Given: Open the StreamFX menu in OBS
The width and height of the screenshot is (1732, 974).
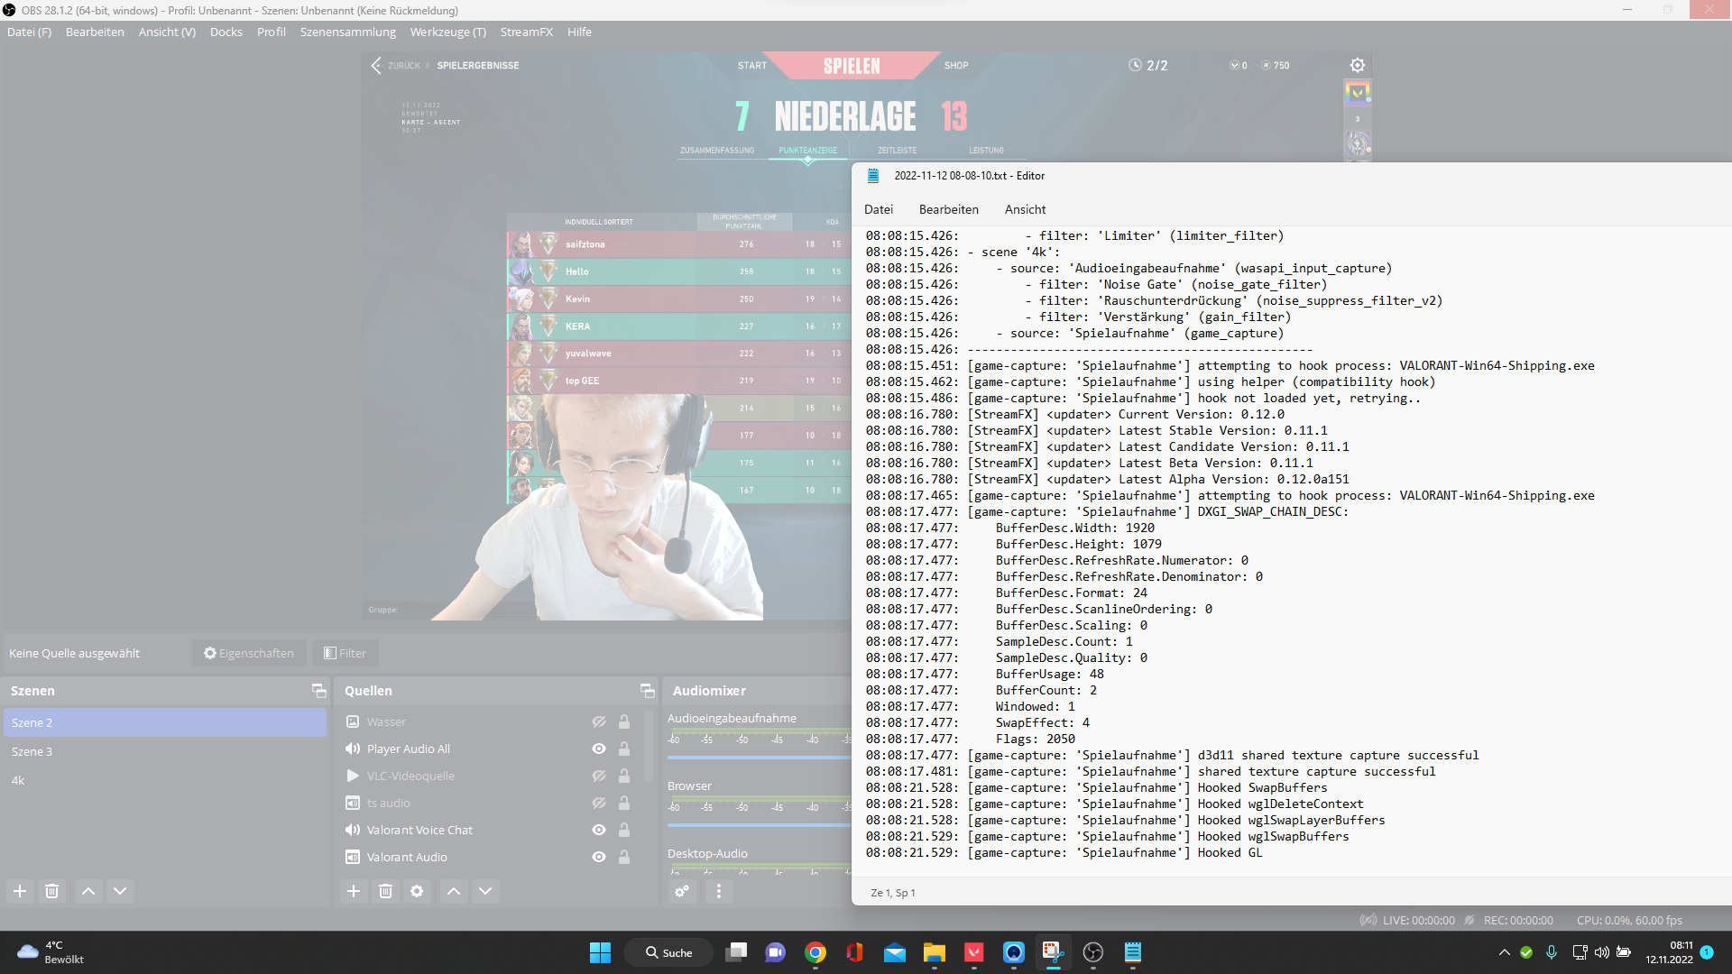Looking at the screenshot, I should 527,32.
